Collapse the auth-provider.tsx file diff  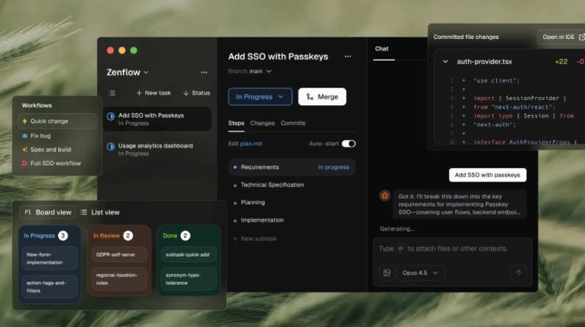coord(445,62)
